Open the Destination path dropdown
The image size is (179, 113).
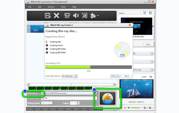tap(95, 93)
